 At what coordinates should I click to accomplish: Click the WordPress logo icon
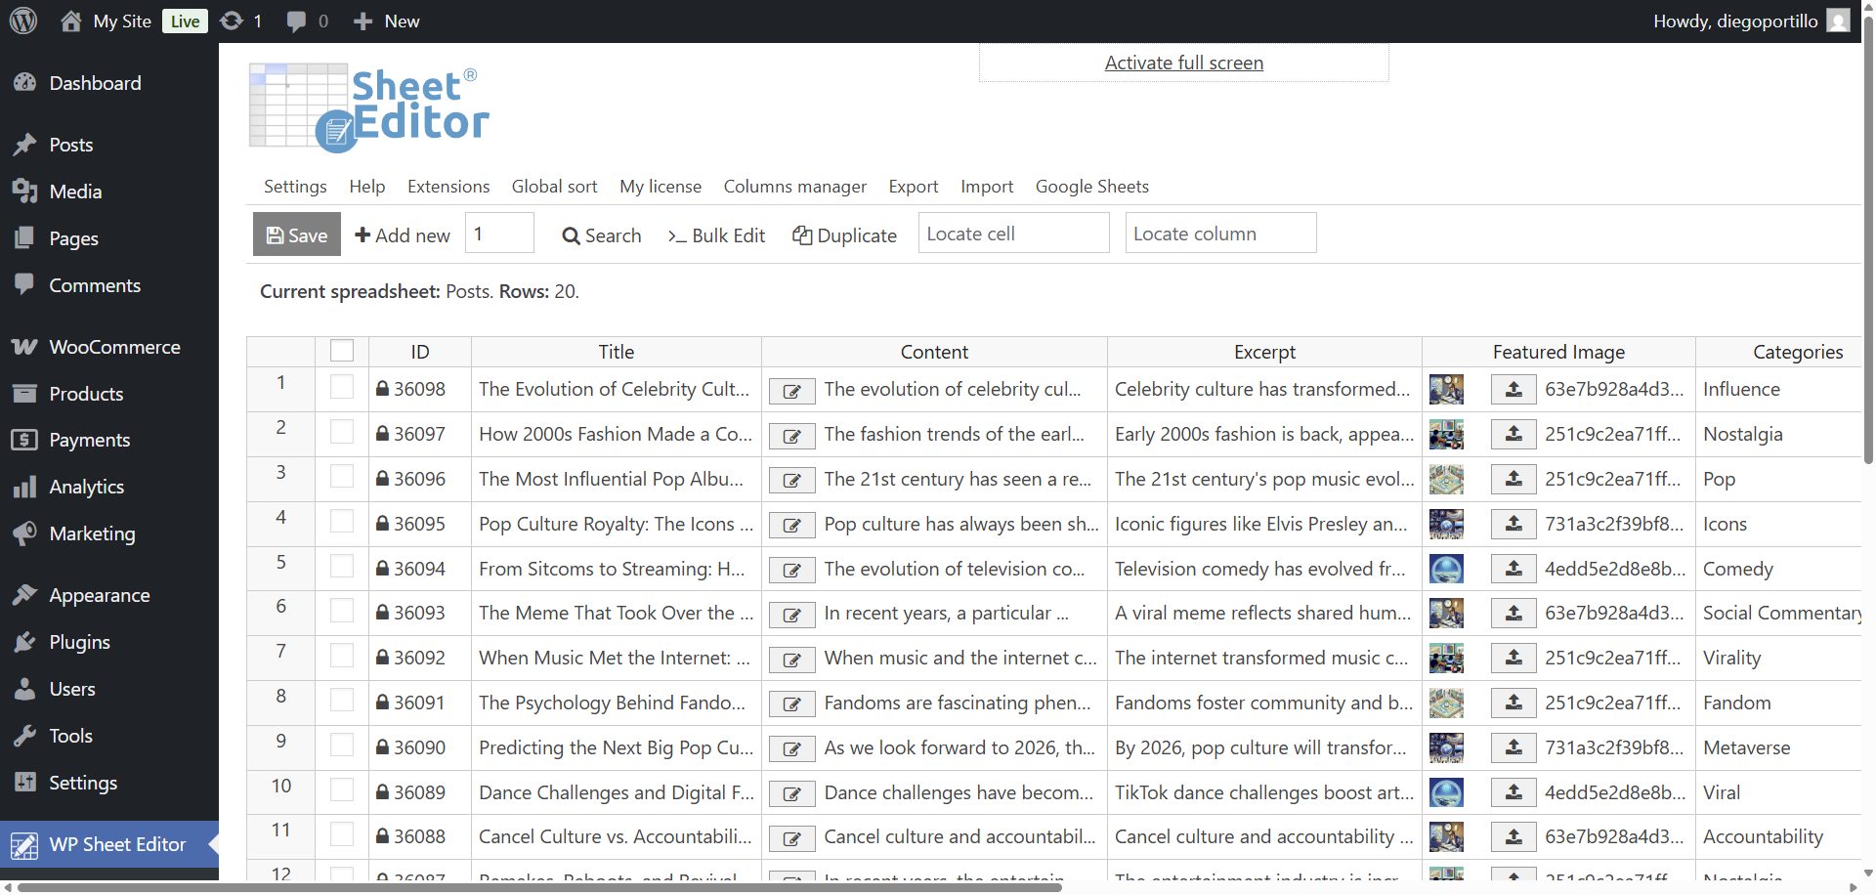(x=23, y=21)
